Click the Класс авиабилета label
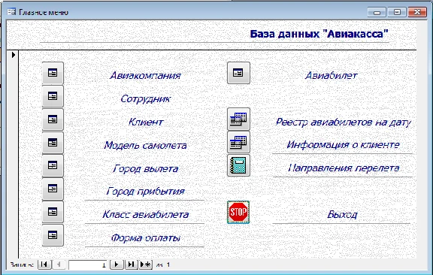Image resolution: width=433 pixels, height=275 pixels. 146,214
